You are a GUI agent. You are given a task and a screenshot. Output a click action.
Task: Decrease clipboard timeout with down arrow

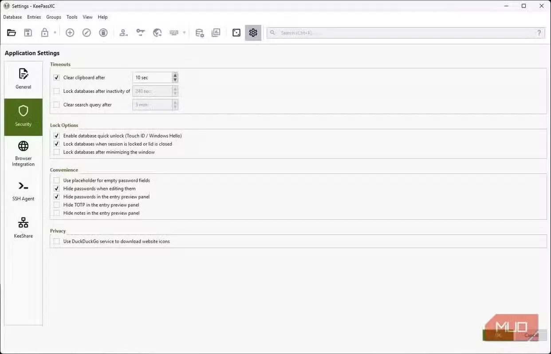coord(175,80)
